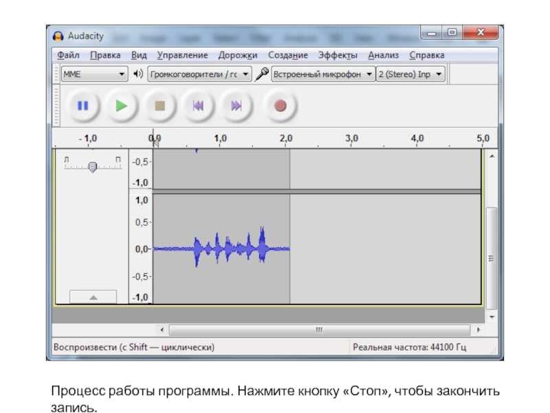Viewport: 550px width, 413px height.
Task: Start recording with the red Record button
Action: pos(280,106)
